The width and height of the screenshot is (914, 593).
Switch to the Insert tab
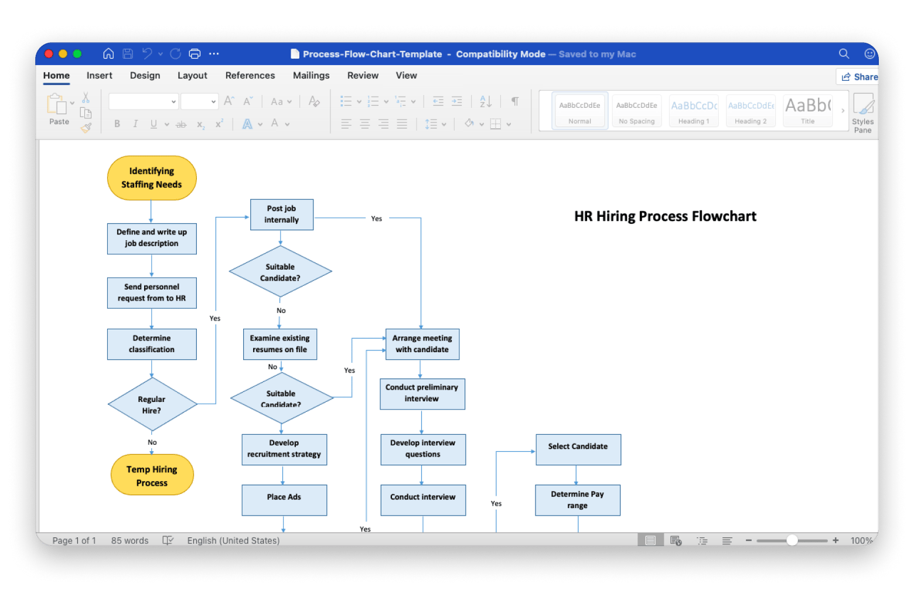pos(99,76)
